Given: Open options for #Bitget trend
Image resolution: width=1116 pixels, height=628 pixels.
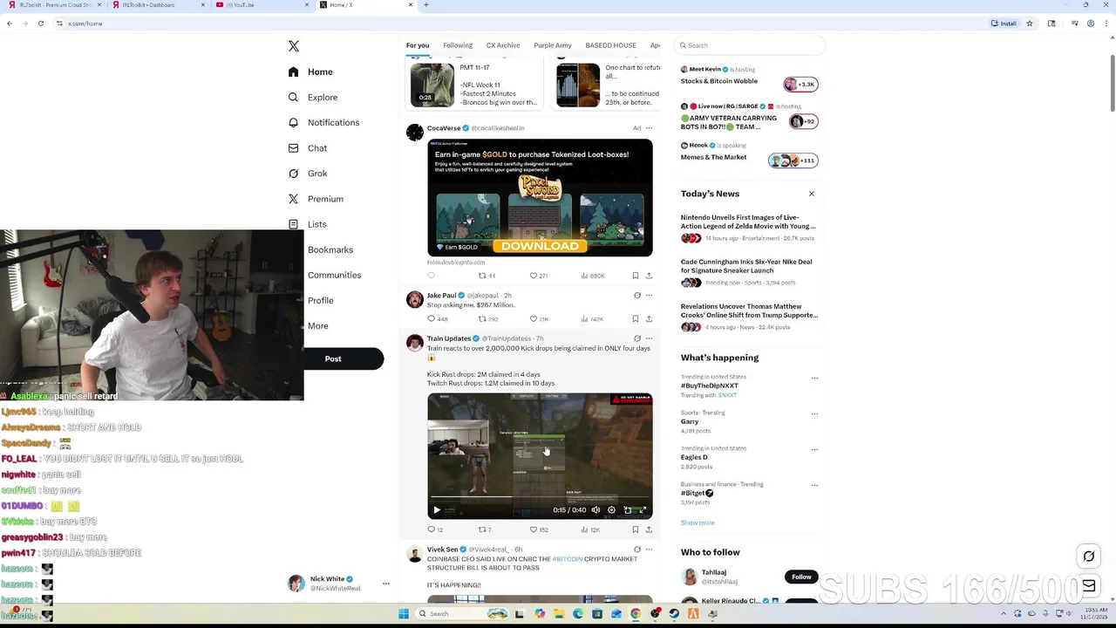Looking at the screenshot, I should pyautogui.click(x=814, y=486).
